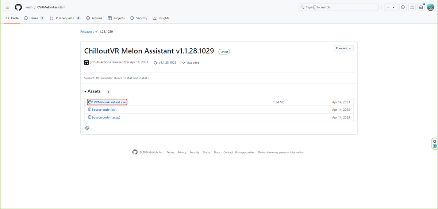The height and width of the screenshot is (209, 438).
Task: Click the top icon in right-edge widget
Action: click(x=435, y=141)
